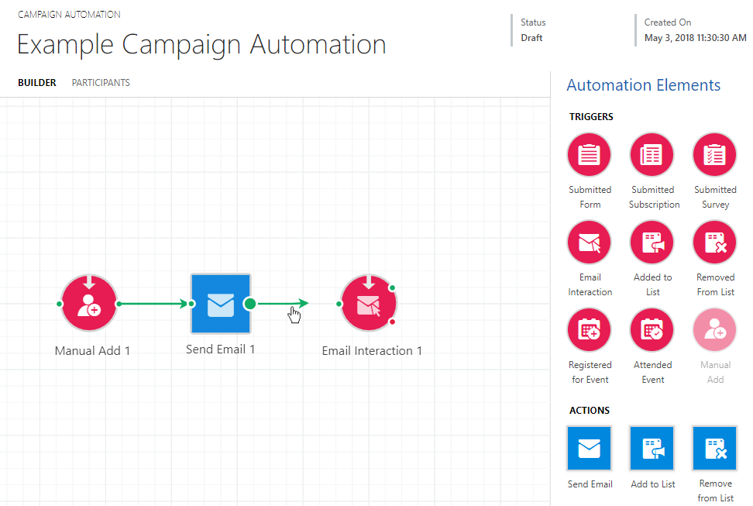Pick the Removed From List trigger icon

pos(714,243)
